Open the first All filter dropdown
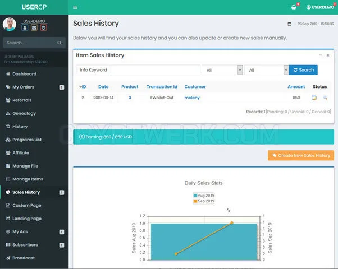 (x=222, y=70)
